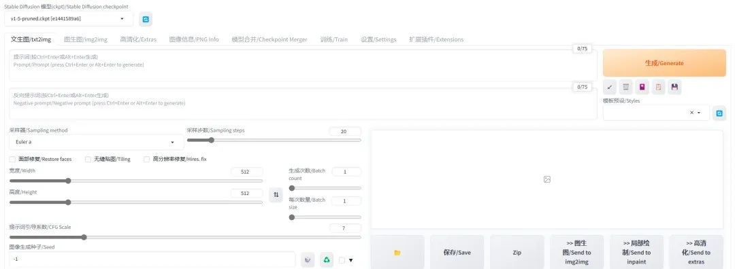Adjust the CFG Scale slider
This screenshot has height=269, width=735.
pyautogui.click(x=185, y=237)
